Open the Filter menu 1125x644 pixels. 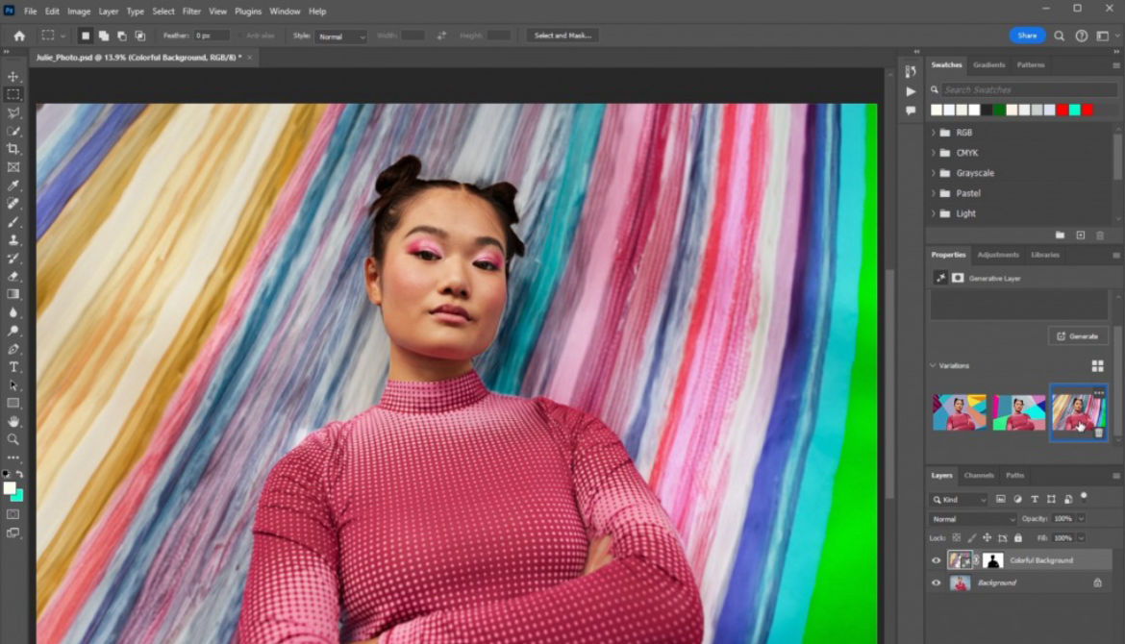pos(191,11)
